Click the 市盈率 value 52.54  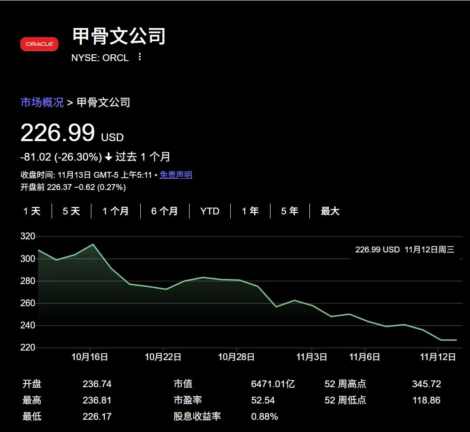pyautogui.click(x=264, y=400)
